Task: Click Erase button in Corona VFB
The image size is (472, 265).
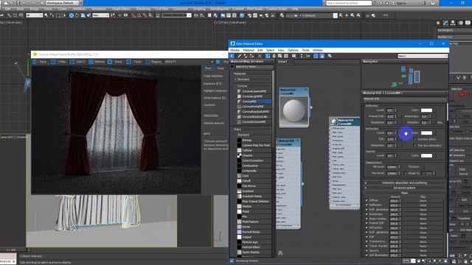Action: [x=115, y=62]
